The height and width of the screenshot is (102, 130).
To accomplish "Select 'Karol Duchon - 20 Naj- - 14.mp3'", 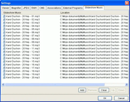I will click(23, 58).
